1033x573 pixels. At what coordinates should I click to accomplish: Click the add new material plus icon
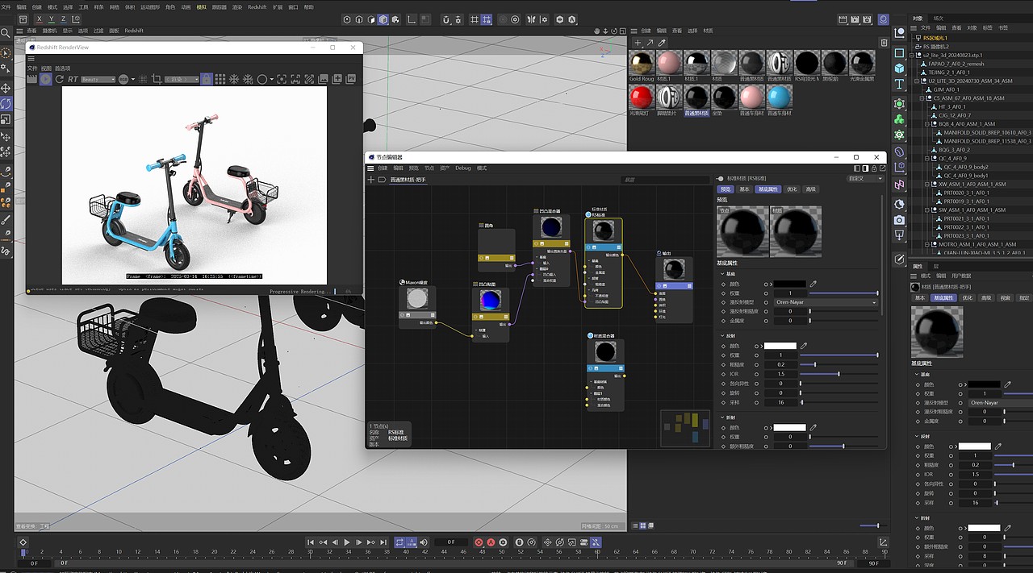coord(638,43)
